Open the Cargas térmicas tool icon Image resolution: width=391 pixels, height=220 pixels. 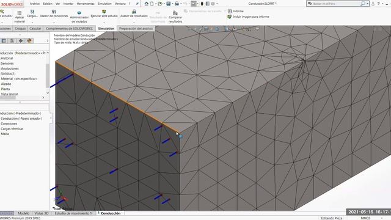32,12
